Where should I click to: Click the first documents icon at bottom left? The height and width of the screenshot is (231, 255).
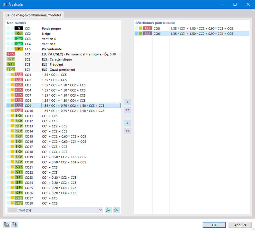pyautogui.click(x=6, y=225)
